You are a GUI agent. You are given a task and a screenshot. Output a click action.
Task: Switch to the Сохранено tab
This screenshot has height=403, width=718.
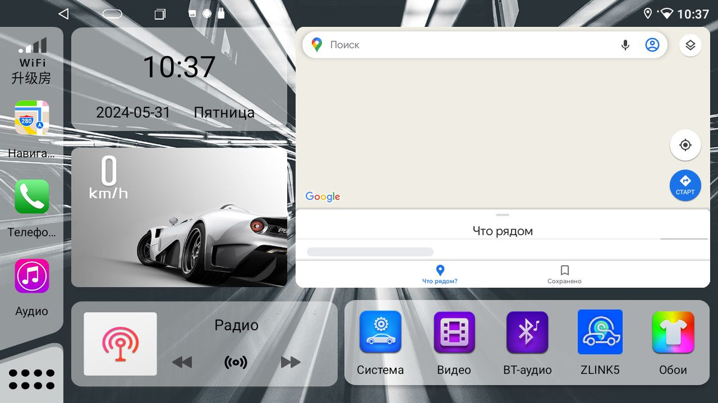(564, 274)
